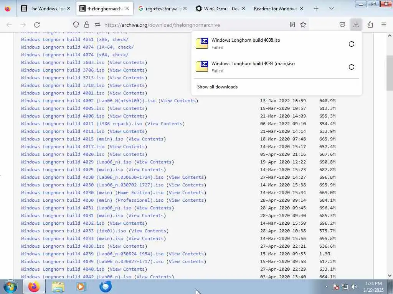View Contents of build 4032.iso
The image size is (393, 294).
click(x=127, y=223)
